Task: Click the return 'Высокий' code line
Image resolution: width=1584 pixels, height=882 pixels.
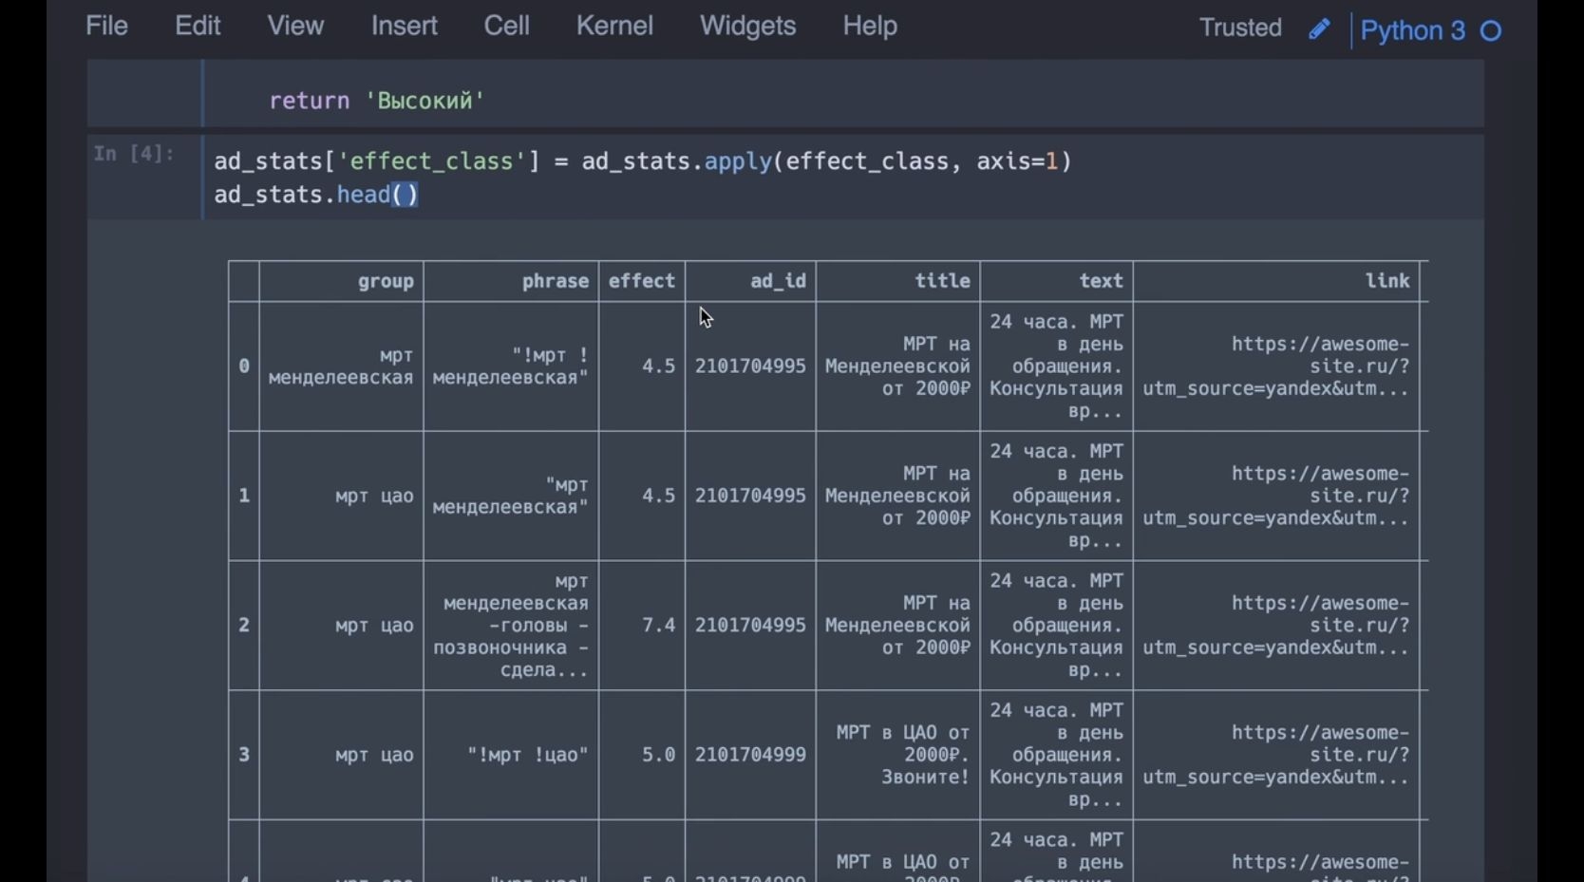Action: pyautogui.click(x=377, y=101)
